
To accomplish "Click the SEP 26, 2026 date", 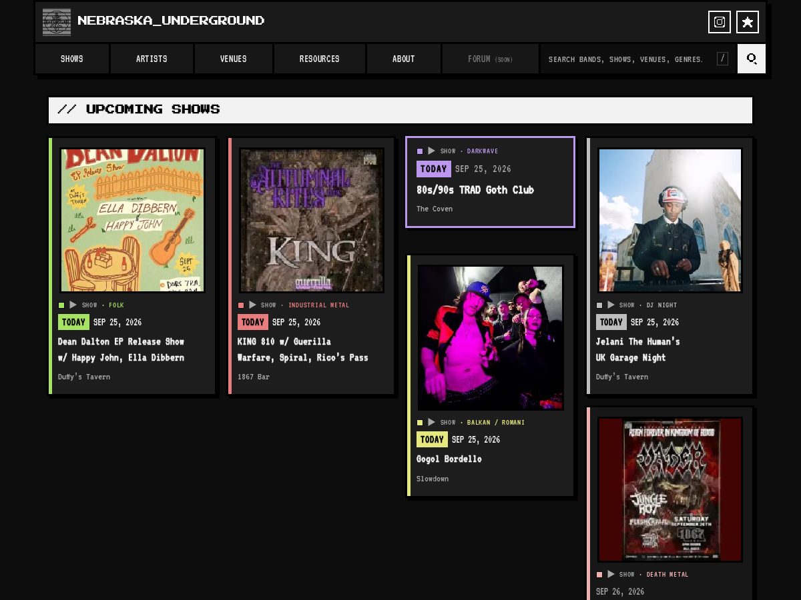I will [x=620, y=592].
